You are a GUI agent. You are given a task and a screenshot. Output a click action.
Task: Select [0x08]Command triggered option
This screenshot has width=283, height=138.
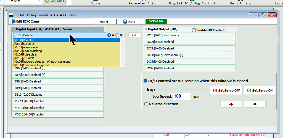(67, 65)
